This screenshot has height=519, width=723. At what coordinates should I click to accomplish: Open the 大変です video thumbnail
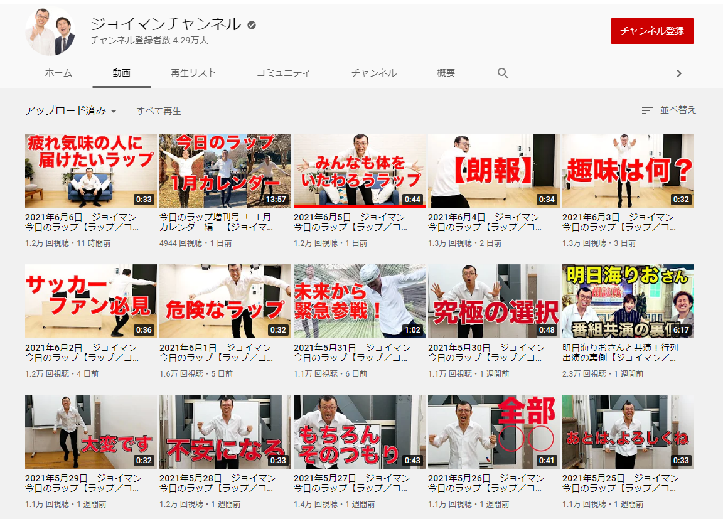point(91,431)
